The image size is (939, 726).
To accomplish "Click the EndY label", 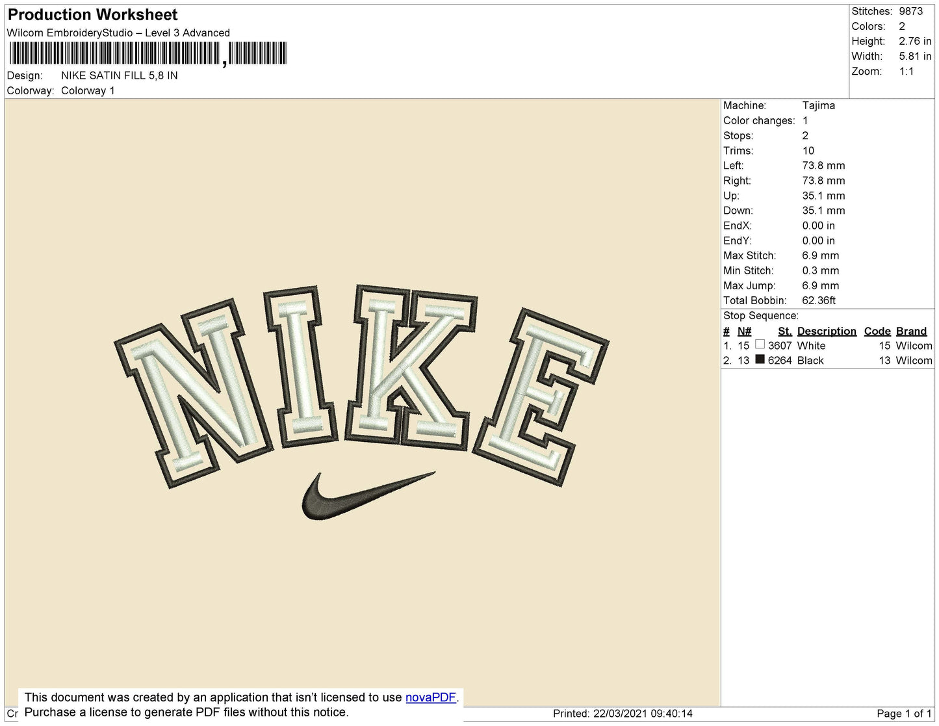I will click(x=738, y=240).
